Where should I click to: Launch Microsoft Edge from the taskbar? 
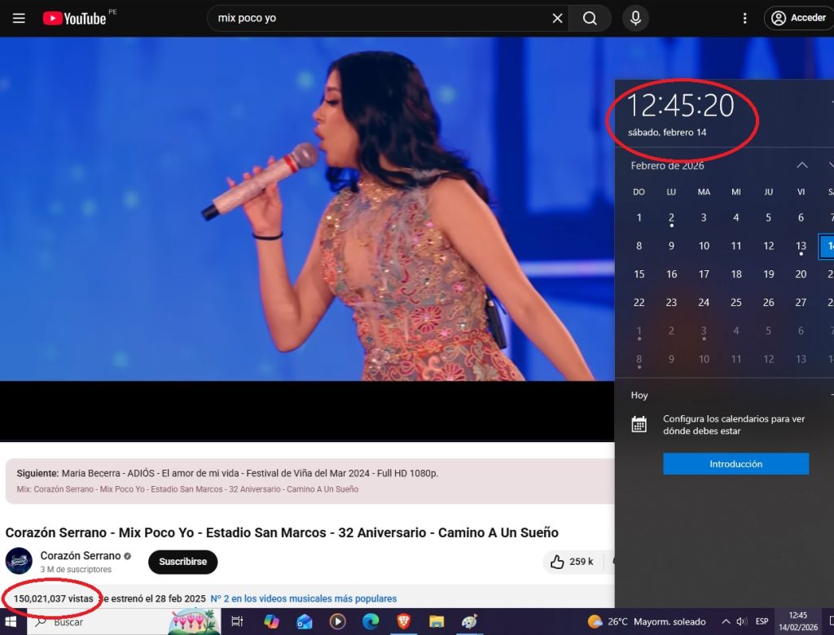point(371,622)
